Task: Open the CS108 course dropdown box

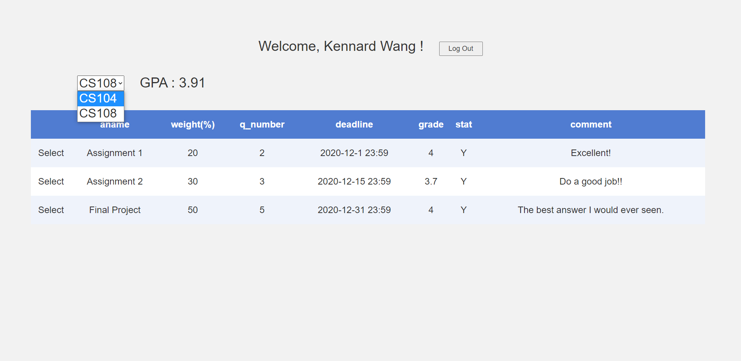Action: [x=100, y=83]
